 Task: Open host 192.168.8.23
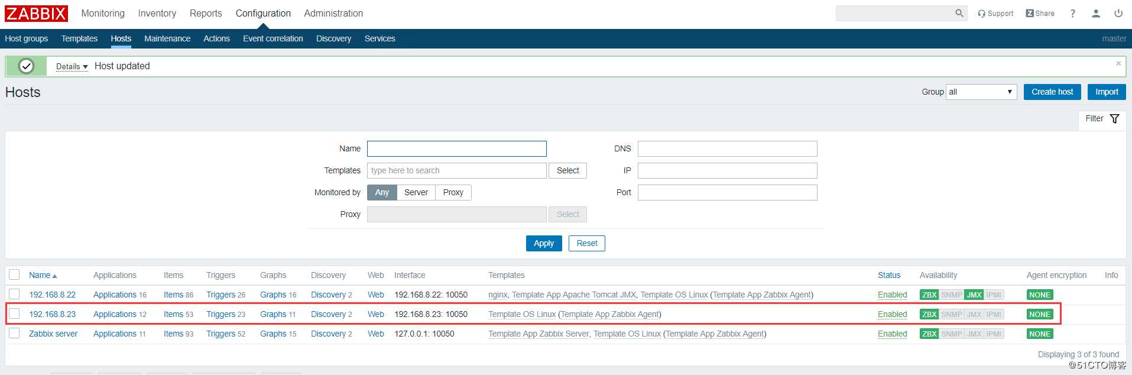[53, 314]
